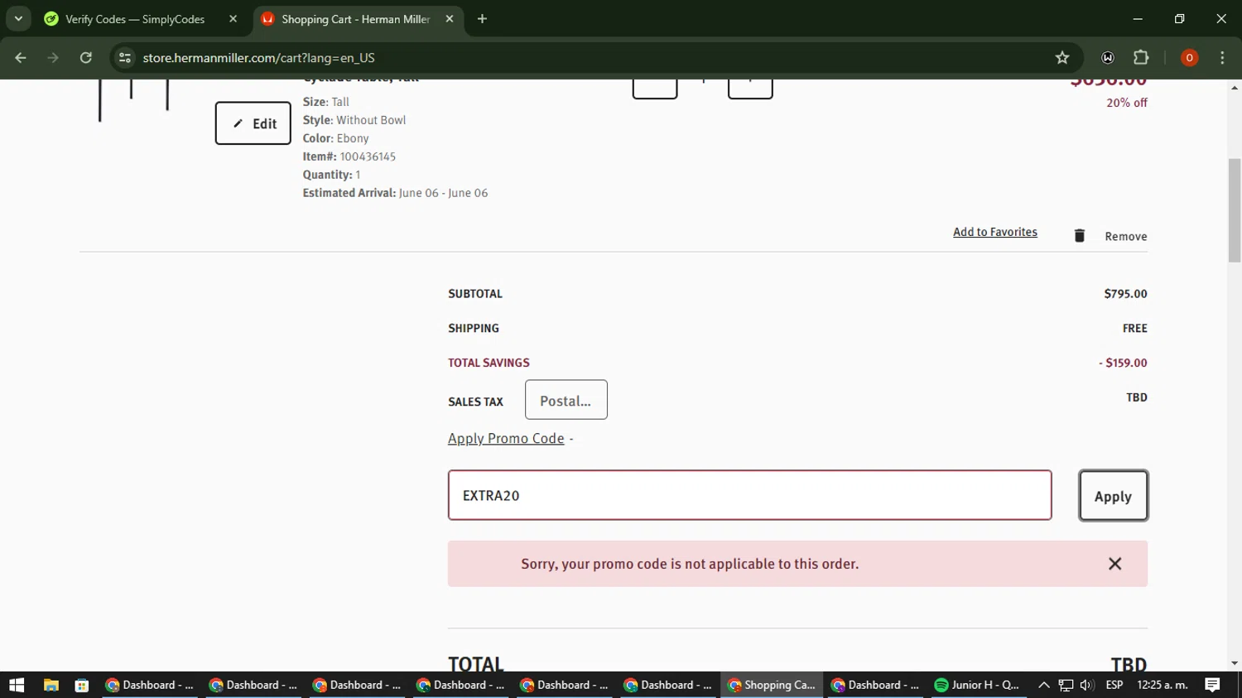Click the Color: Ebony line
Image resolution: width=1242 pixels, height=698 pixels.
pyautogui.click(x=335, y=138)
